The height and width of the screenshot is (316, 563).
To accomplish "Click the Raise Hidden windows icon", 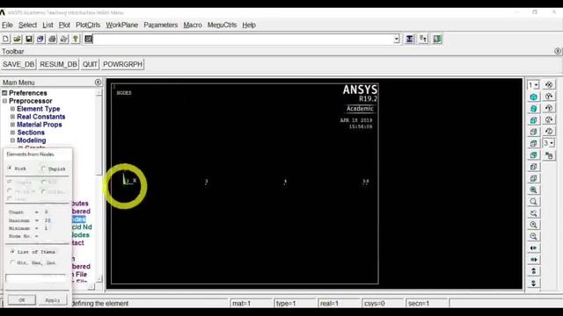I will (x=409, y=39).
